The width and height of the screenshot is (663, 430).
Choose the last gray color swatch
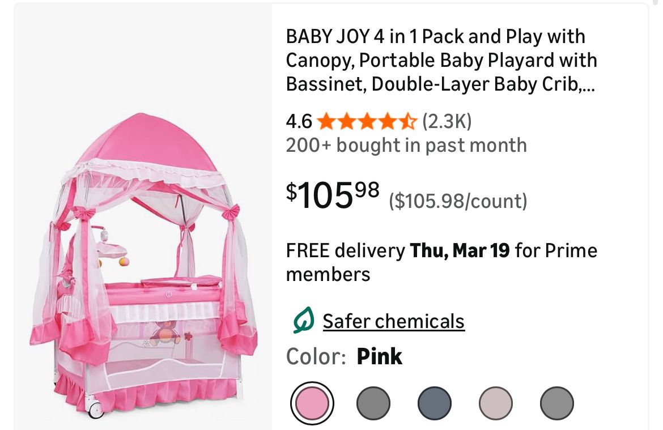pos(556,403)
